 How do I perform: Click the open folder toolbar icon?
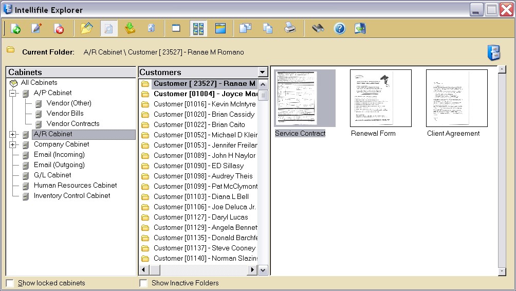[86, 28]
